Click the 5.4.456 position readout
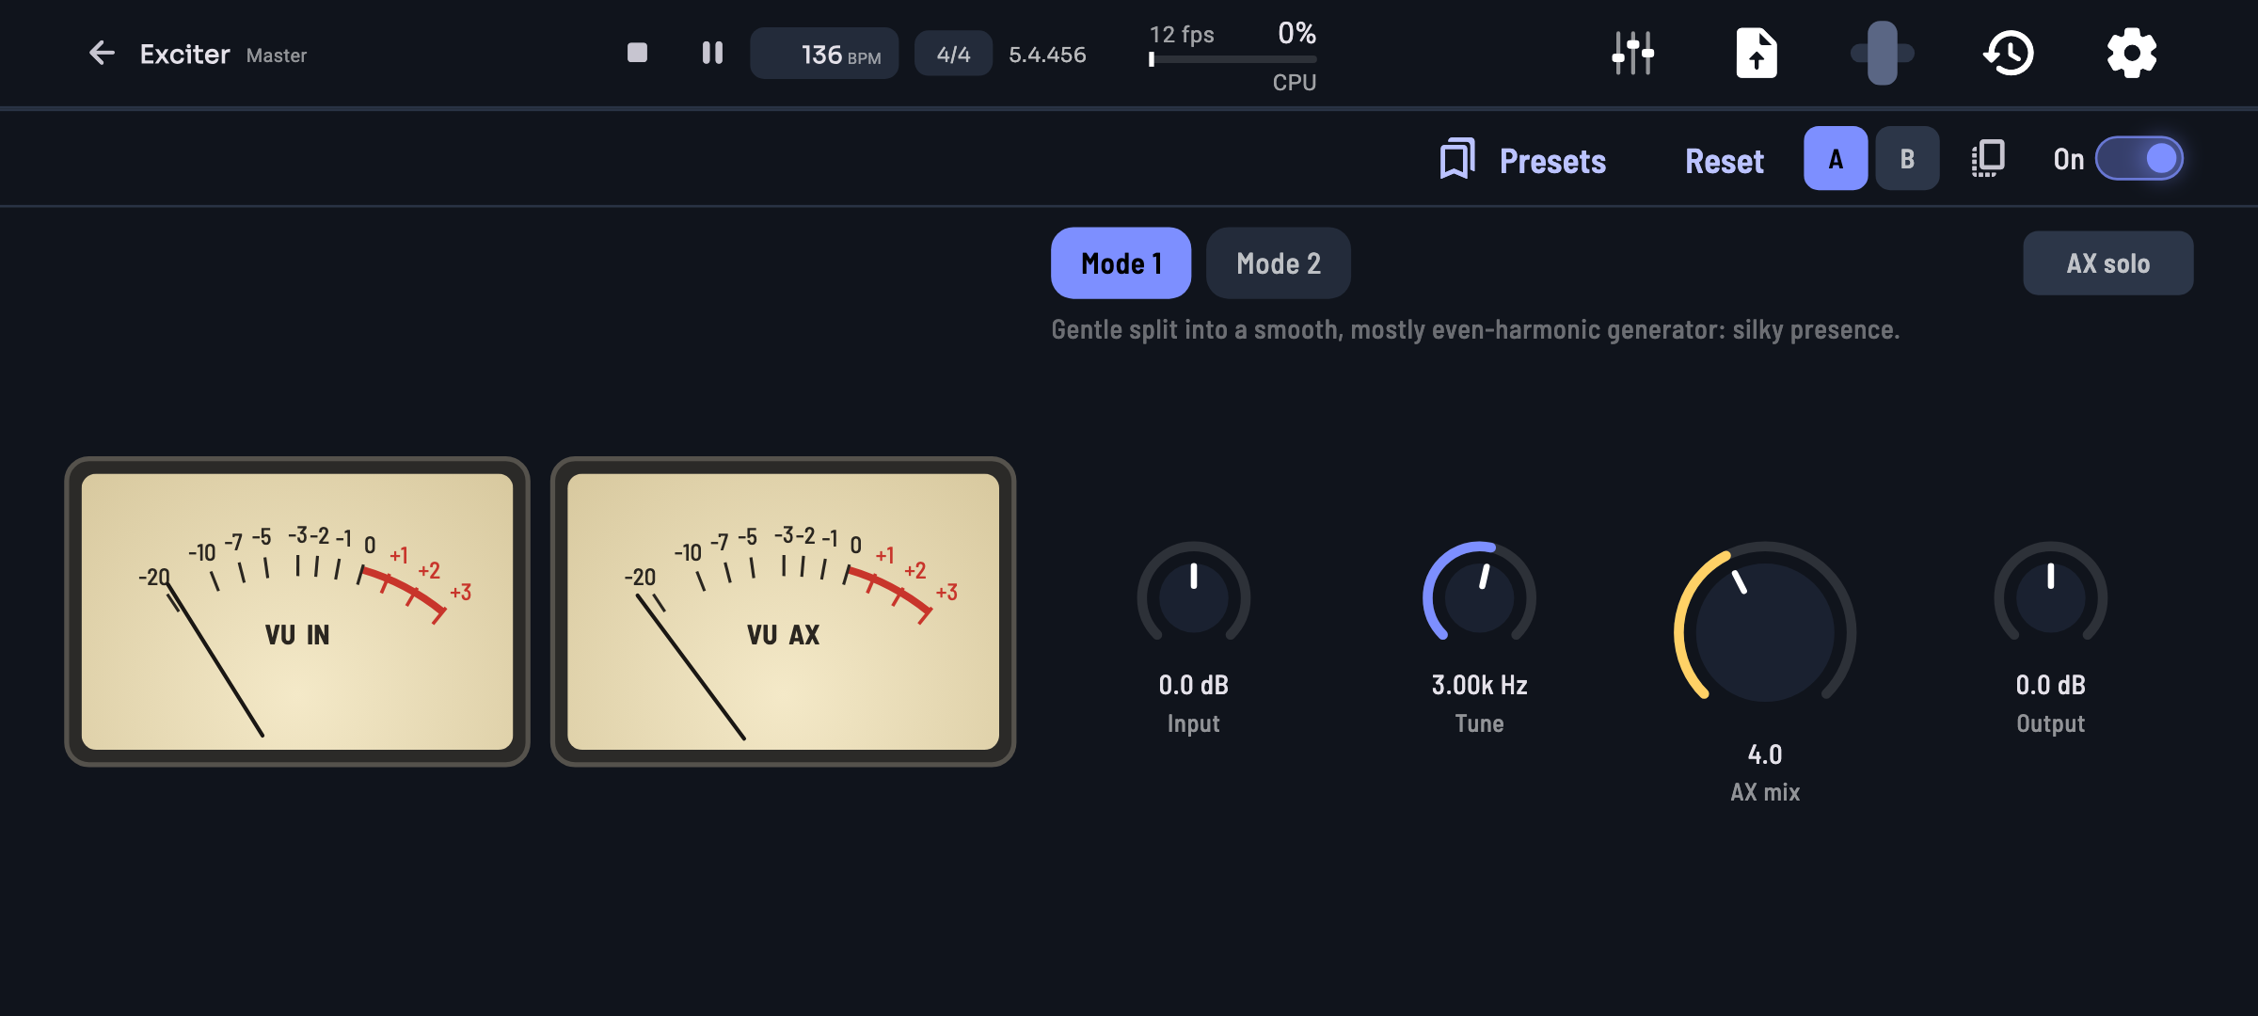The height and width of the screenshot is (1016, 2258). point(1047,55)
